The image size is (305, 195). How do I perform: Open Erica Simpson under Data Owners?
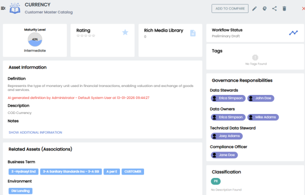point(228,117)
